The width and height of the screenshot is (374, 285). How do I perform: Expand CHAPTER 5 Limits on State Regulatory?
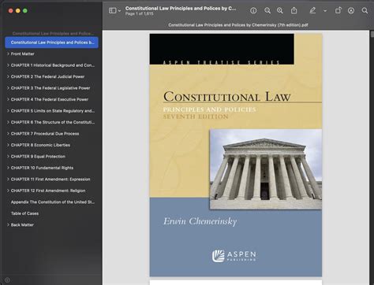coord(8,111)
